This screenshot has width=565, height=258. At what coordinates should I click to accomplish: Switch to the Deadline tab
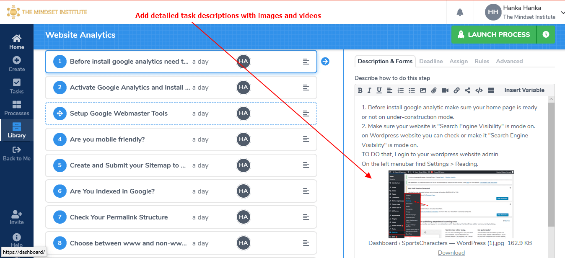[x=431, y=61]
